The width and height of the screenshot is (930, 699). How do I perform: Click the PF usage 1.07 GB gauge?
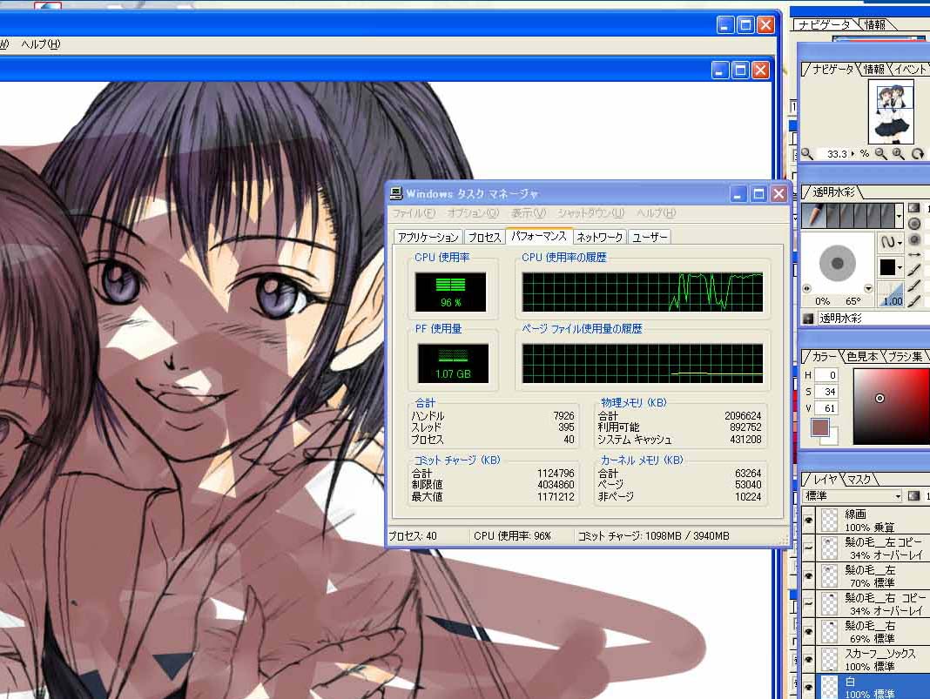(453, 363)
